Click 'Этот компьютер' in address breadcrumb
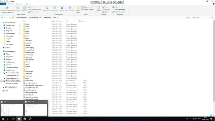This screenshot has width=215, height=121. click(x=21, y=17)
